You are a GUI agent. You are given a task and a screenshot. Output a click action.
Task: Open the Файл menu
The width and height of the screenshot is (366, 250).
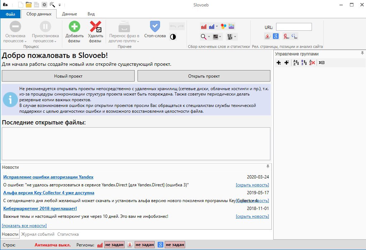click(10, 14)
